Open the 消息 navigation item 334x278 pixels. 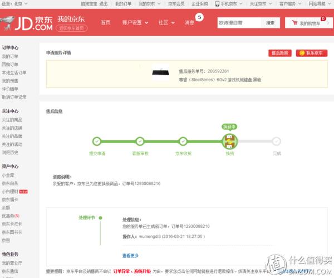tap(189, 23)
